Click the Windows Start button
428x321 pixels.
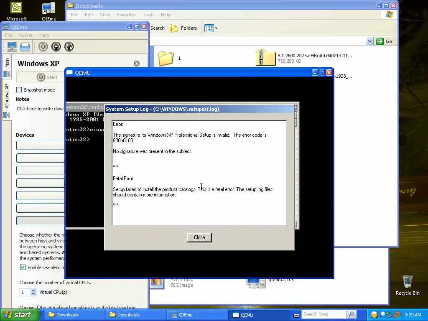click(19, 315)
